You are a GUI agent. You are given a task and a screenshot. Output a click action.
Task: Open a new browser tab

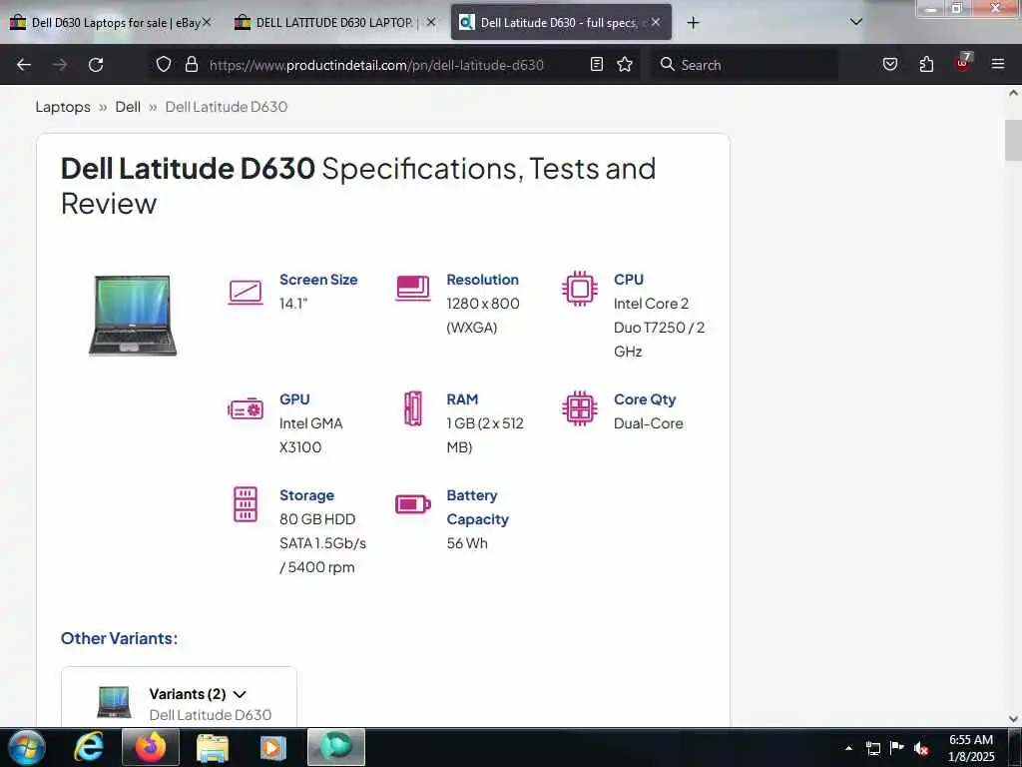coord(693,23)
